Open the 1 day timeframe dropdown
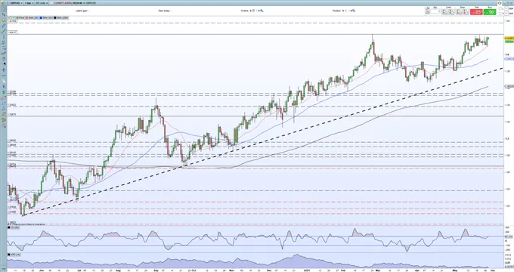 [29, 3]
